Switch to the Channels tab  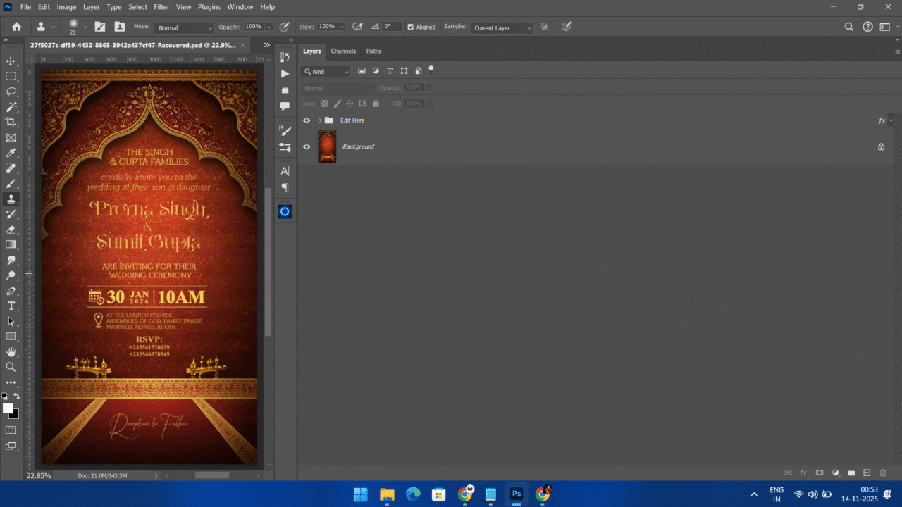point(343,51)
